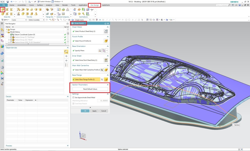
Task: Expand the Groups tree node
Action: (7, 29)
